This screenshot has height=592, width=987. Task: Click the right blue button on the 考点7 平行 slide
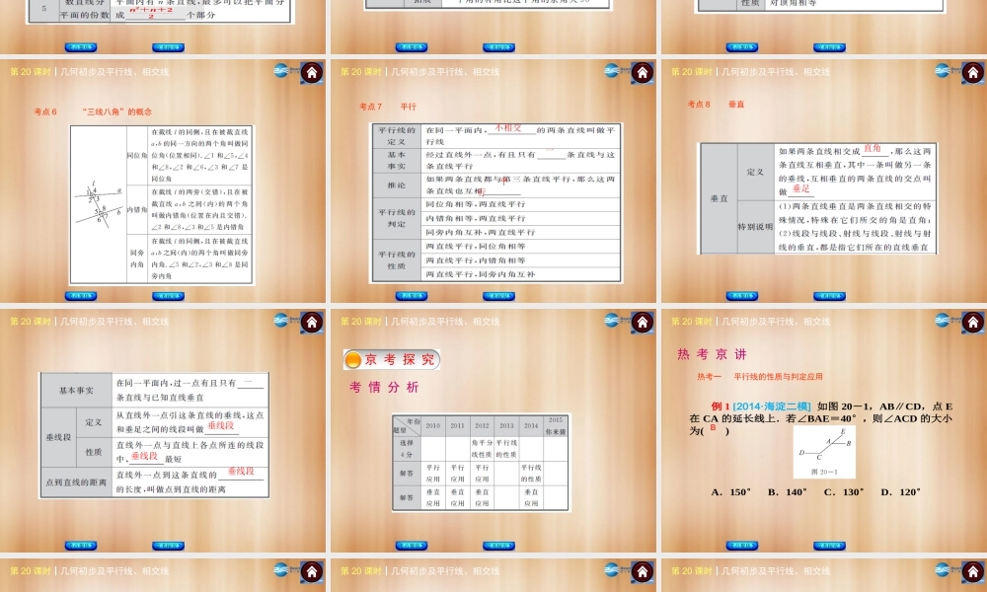coord(499,296)
